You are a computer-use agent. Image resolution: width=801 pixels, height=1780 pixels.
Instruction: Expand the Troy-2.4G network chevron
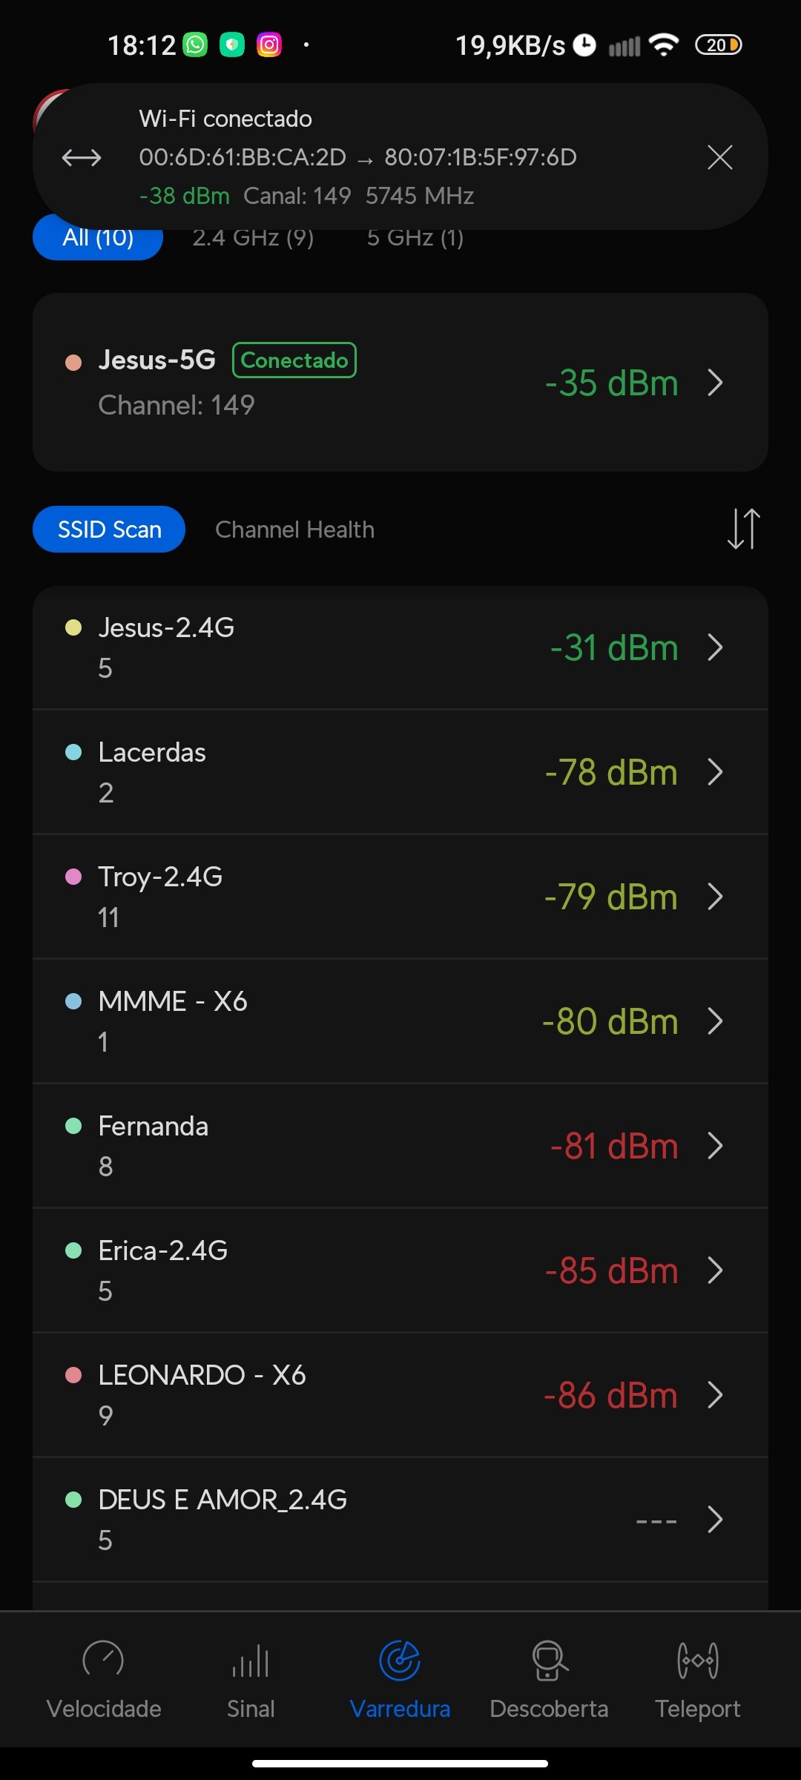coord(715,897)
